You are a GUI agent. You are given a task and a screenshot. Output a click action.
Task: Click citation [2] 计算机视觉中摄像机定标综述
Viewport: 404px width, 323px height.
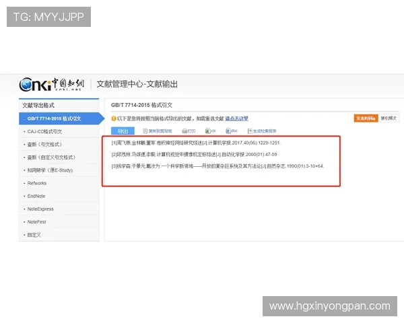[x=195, y=155]
